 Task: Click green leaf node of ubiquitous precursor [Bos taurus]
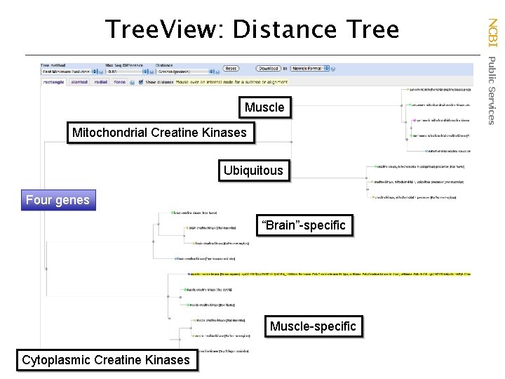(375, 166)
